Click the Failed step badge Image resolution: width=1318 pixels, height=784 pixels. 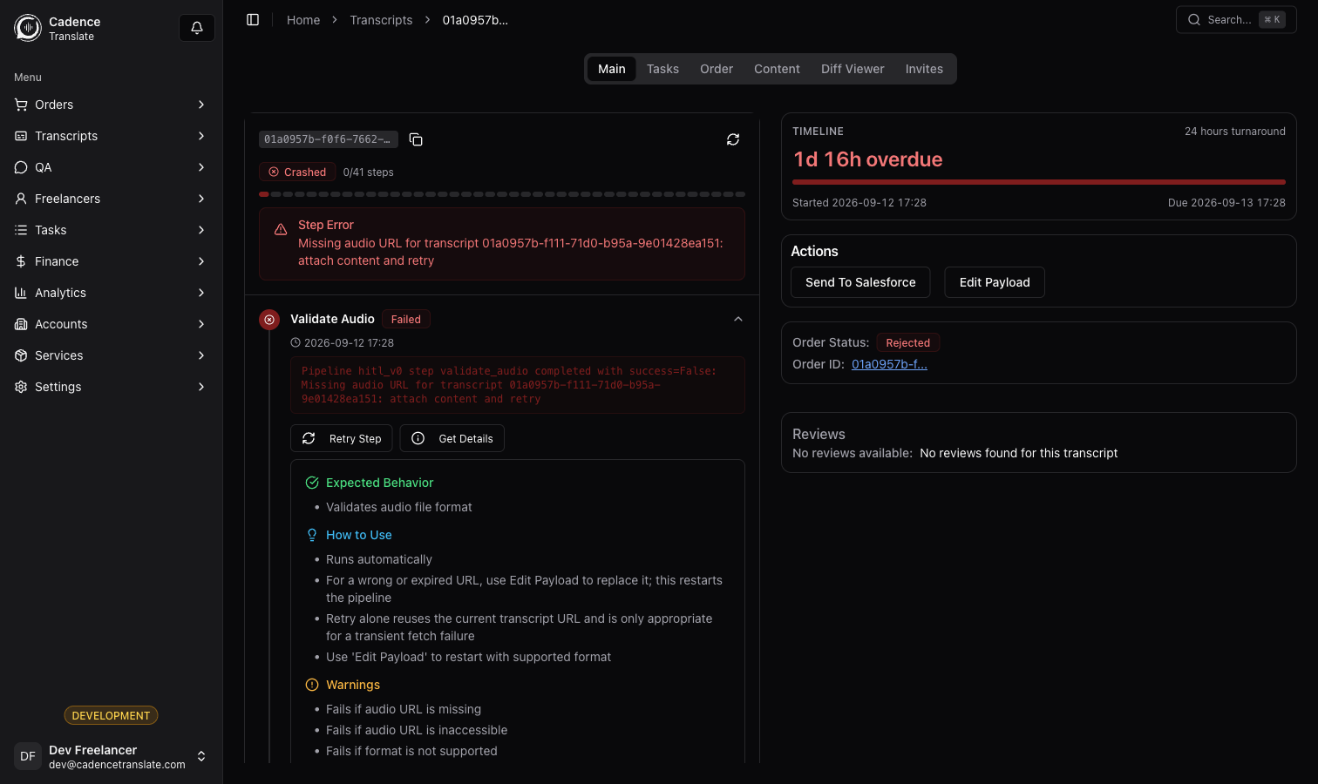click(x=405, y=320)
